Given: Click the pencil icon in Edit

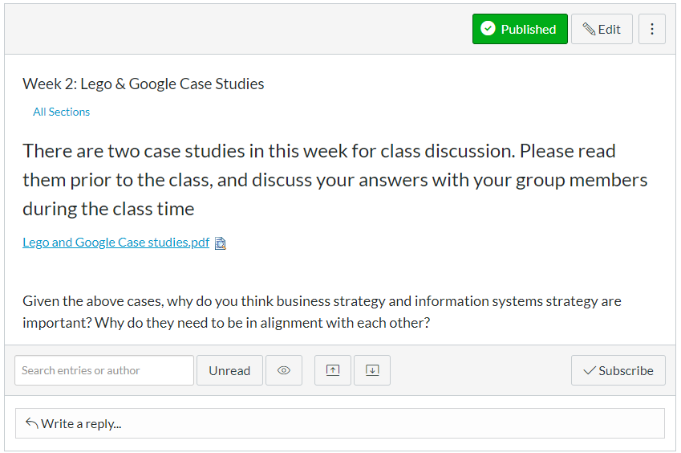Looking at the screenshot, I should tap(589, 29).
